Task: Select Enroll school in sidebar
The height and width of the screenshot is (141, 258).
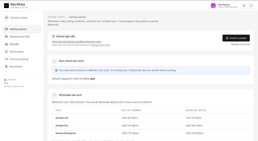Action: coord(22,52)
